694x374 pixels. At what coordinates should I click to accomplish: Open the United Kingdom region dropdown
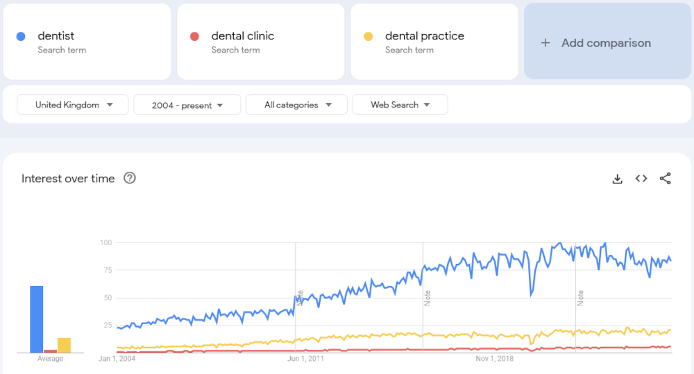point(73,105)
